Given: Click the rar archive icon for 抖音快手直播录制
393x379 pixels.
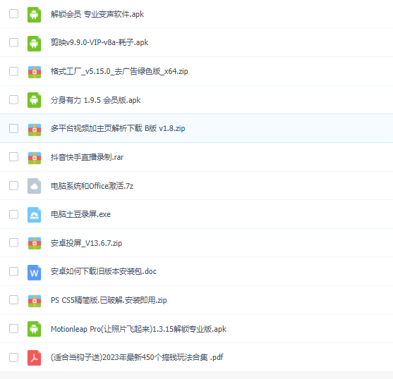Looking at the screenshot, I should point(35,158).
